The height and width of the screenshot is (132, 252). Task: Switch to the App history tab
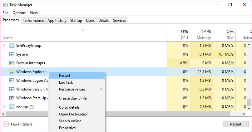coord(57,21)
